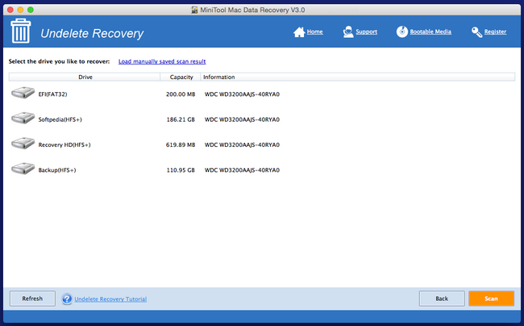
Task: Click the Bootable Media disc icon
Action: point(402,31)
